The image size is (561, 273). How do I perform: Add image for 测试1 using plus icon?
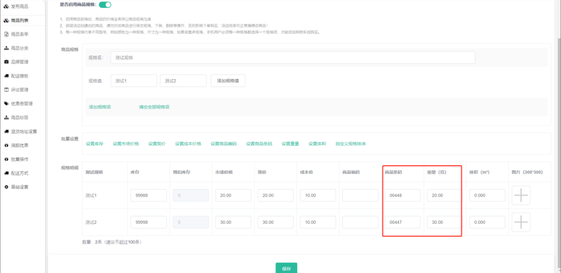coord(520,196)
